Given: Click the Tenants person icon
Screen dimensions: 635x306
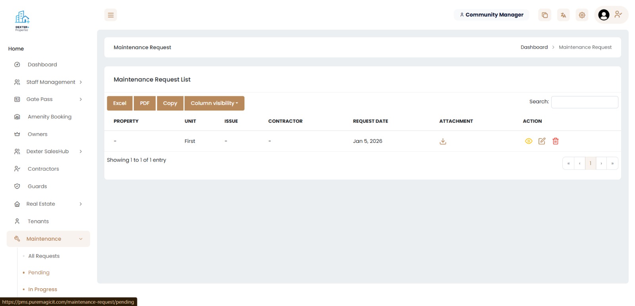Looking at the screenshot, I should click(x=17, y=221).
